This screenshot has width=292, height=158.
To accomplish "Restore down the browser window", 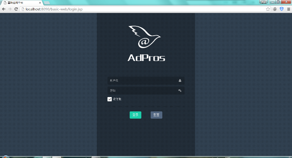I will tap(278, 2).
